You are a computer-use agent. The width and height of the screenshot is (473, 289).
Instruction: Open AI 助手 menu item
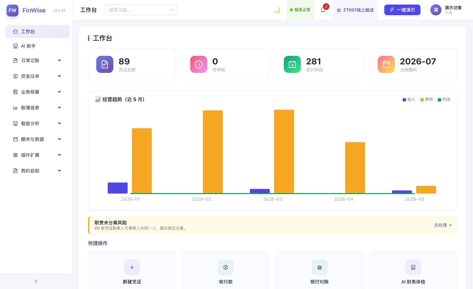(37, 46)
